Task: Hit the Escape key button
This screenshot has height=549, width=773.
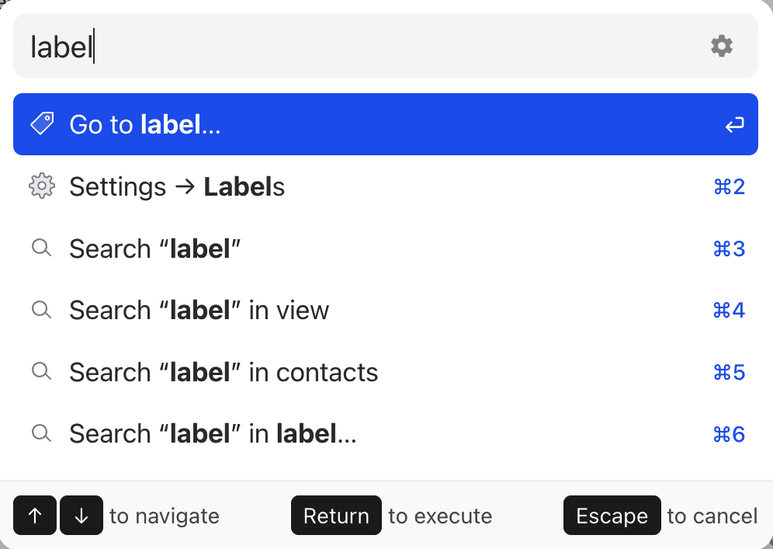Action: (x=612, y=516)
